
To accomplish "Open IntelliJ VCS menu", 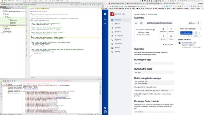I will click(57, 1).
